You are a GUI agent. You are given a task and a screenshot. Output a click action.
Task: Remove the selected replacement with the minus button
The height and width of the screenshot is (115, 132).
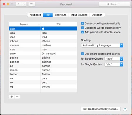17,97
